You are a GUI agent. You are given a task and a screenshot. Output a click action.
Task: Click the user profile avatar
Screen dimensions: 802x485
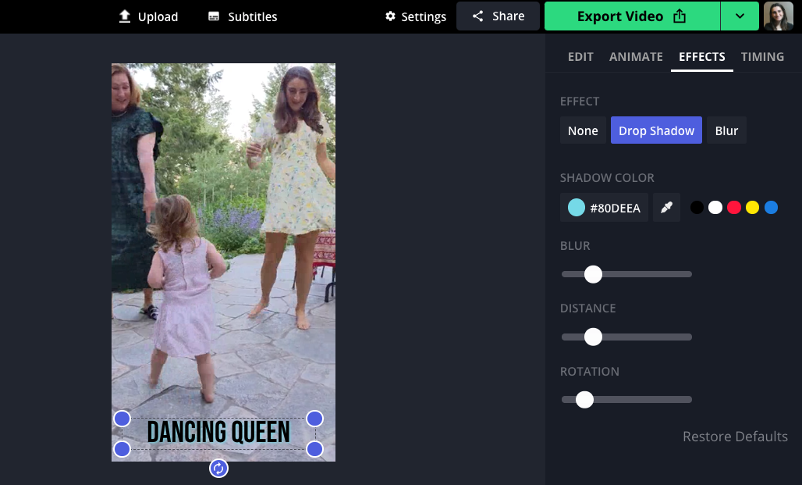tap(778, 16)
